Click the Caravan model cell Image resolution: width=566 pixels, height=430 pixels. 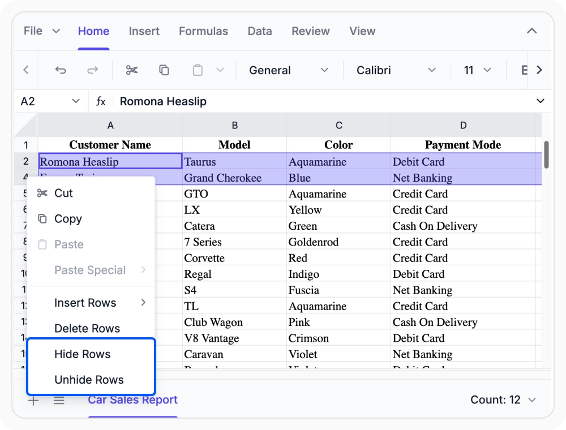coord(235,354)
